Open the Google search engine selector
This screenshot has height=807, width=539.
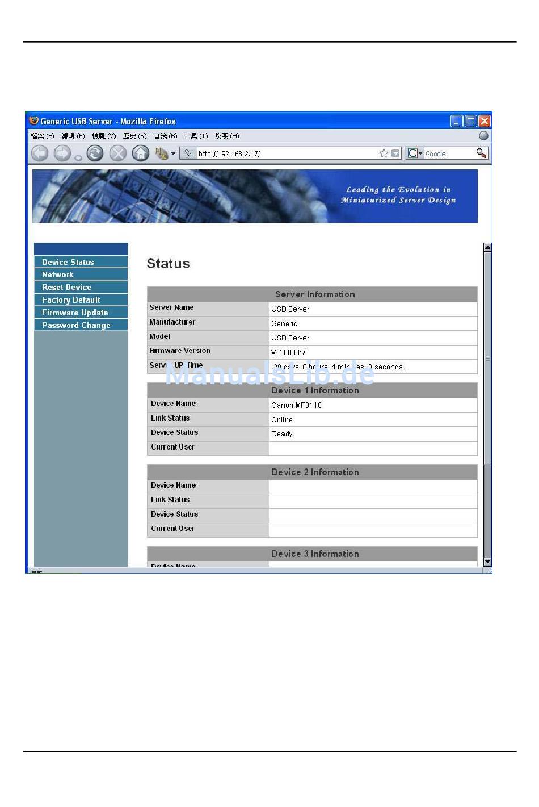[415, 153]
